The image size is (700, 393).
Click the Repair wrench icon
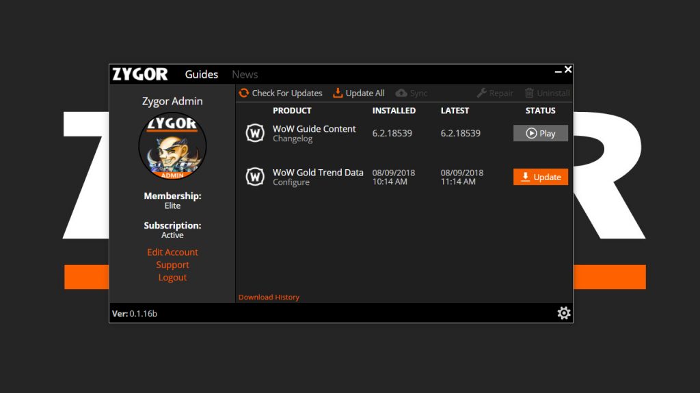click(481, 93)
